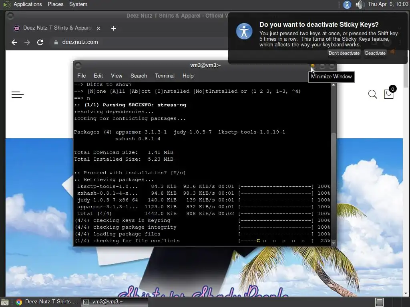This screenshot has height=307, width=410.
Task: Click "checking for file conflicts" progress line
Action: (x=202, y=241)
